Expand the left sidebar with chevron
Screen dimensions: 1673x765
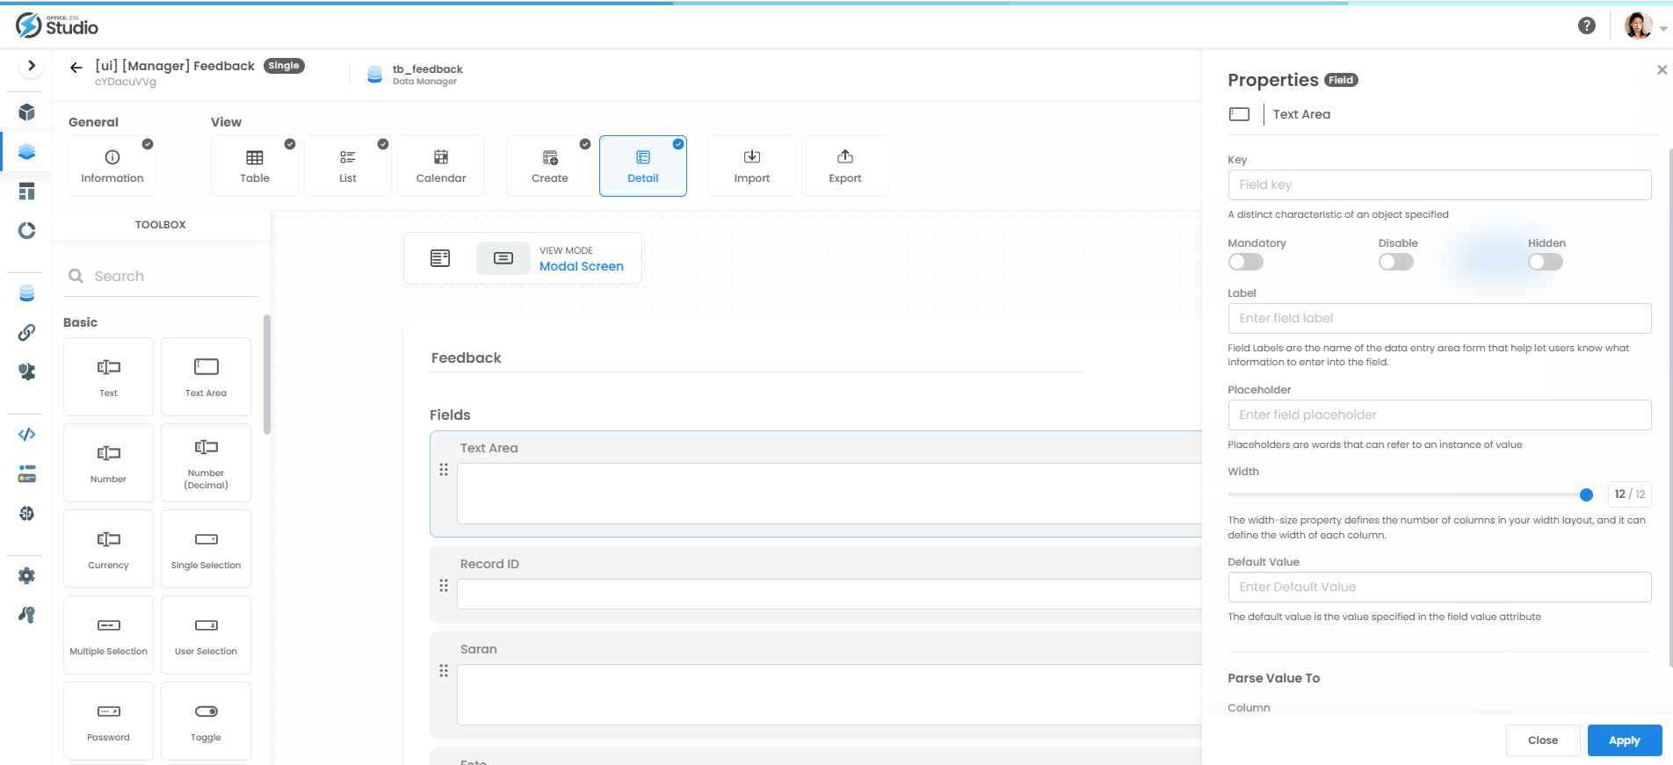point(31,66)
